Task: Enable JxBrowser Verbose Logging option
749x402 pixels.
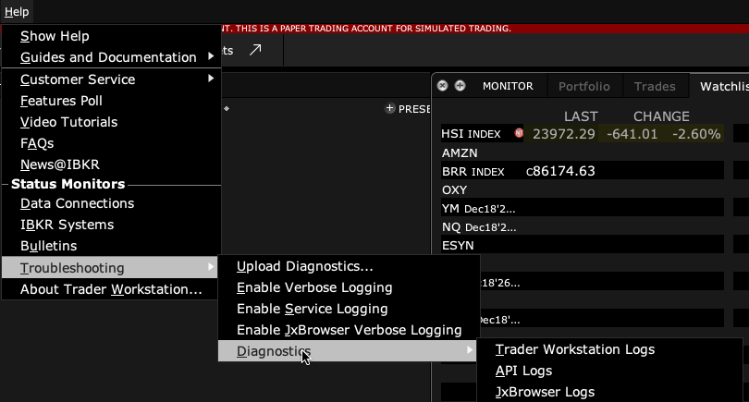Action: 349,330
